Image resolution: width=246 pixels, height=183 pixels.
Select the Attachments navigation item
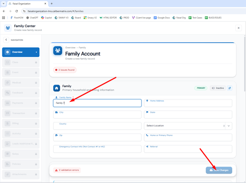coord(21,174)
